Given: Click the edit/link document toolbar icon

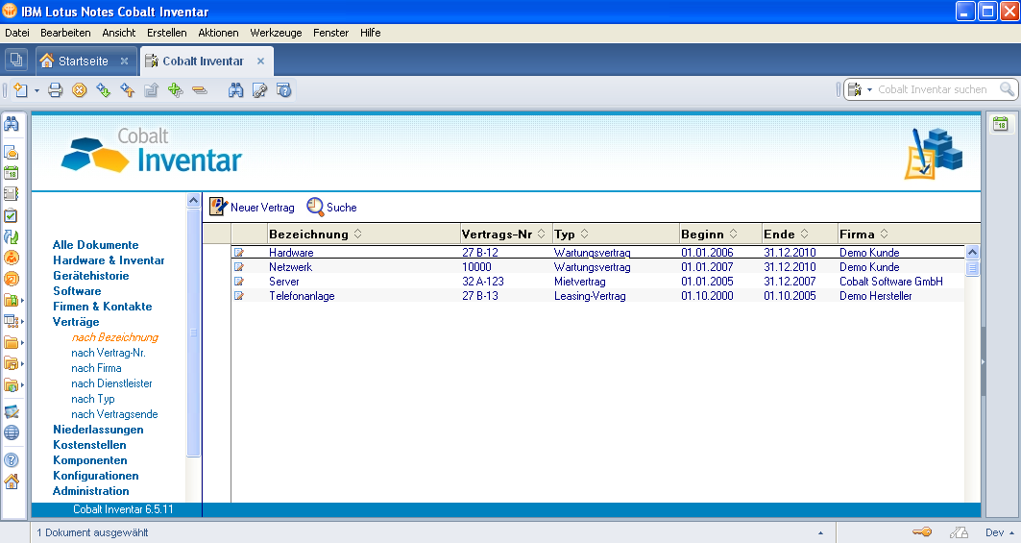Looking at the screenshot, I should click(x=259, y=90).
